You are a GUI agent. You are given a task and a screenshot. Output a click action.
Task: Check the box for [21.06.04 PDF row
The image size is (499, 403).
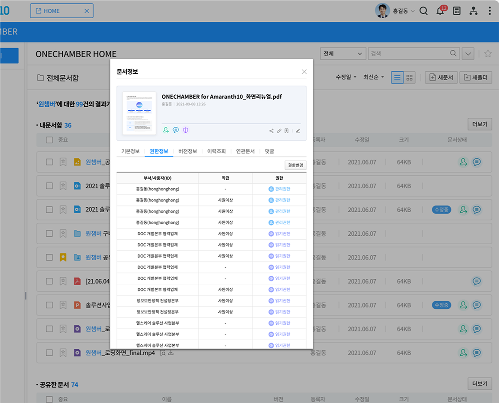(49, 281)
